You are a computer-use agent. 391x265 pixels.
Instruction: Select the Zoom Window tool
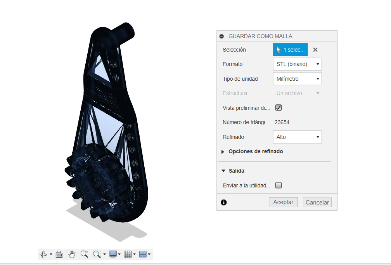(97, 254)
